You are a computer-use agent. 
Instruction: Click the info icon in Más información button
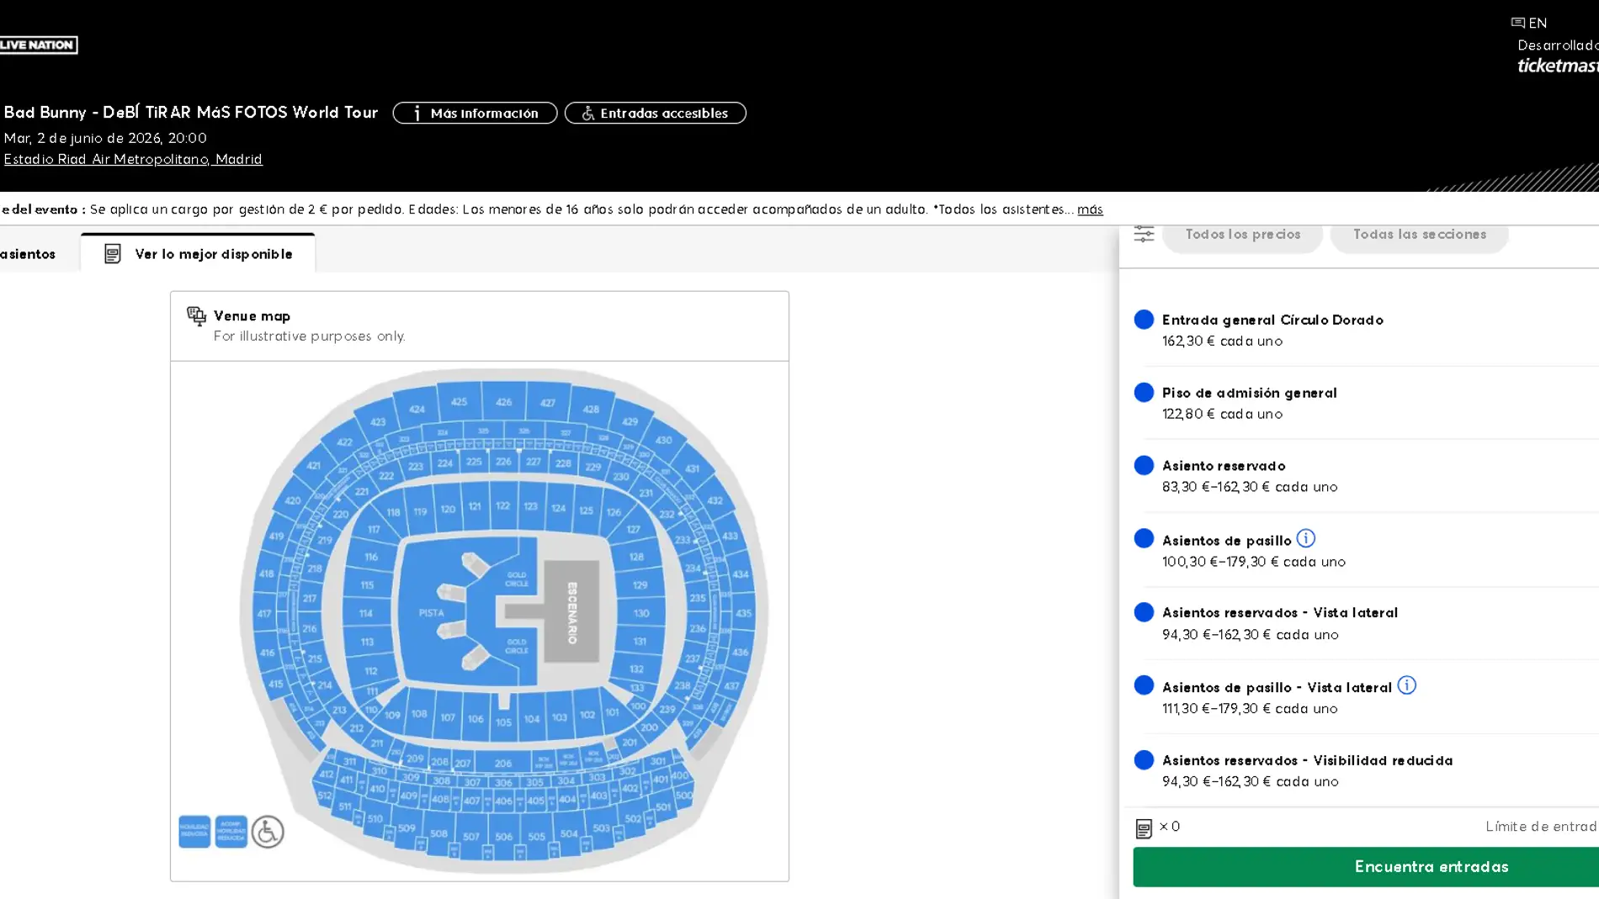click(x=417, y=113)
